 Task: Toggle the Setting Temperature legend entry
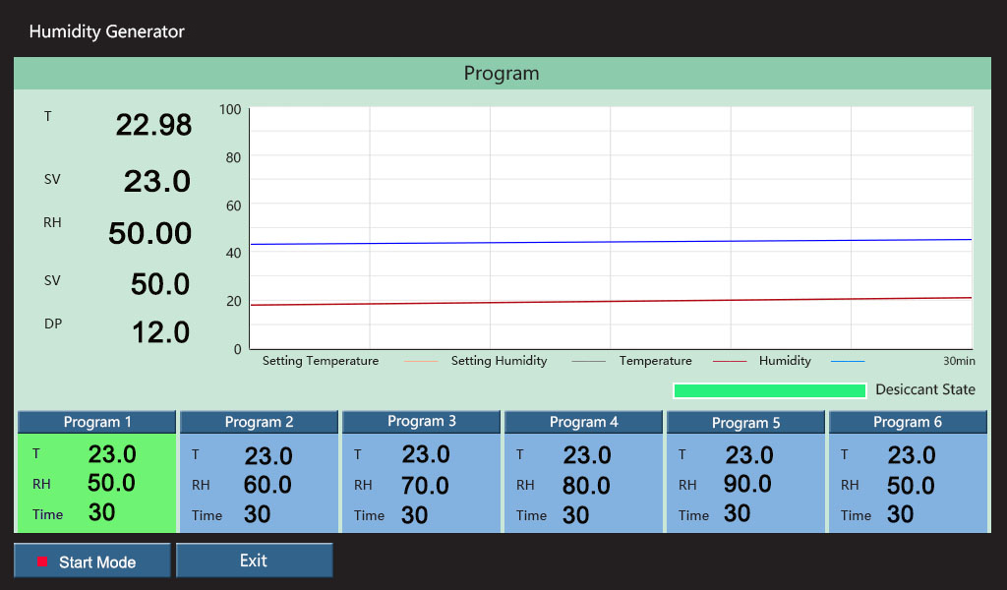320,361
